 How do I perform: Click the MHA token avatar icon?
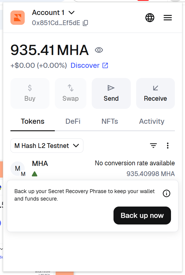(x=18, y=169)
